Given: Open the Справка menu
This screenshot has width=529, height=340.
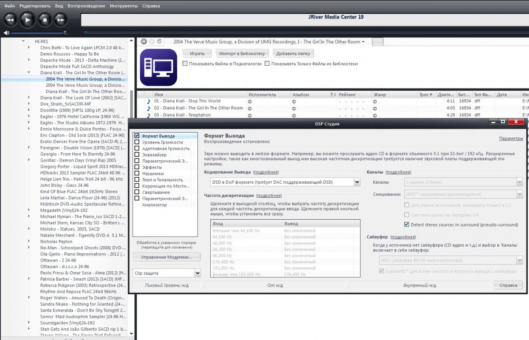Looking at the screenshot, I should point(151,6).
